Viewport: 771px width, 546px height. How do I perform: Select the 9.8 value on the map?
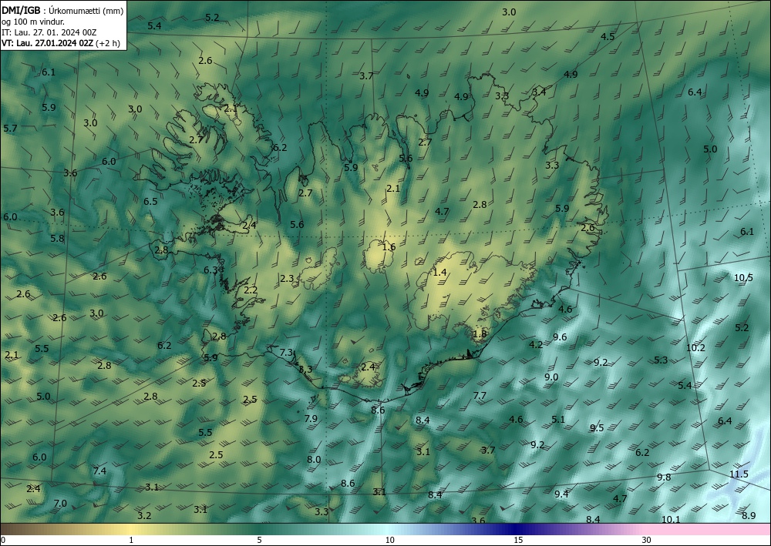coord(664,477)
